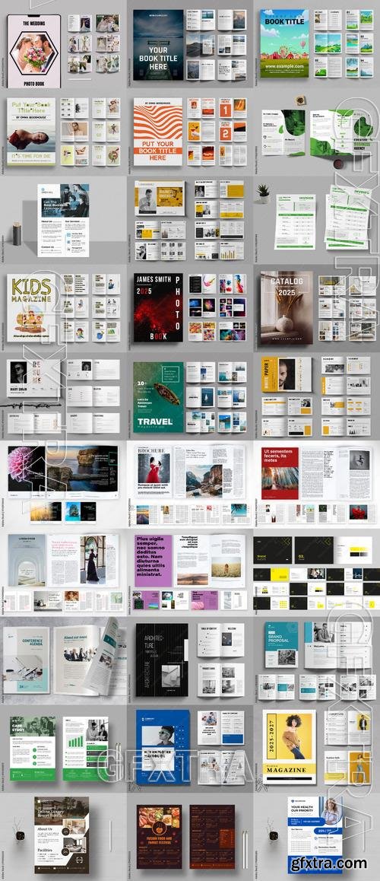The height and width of the screenshot is (881, 380).
Task: Select the Fusion Food and Family Festival flyer
Action: click(x=159, y=837)
